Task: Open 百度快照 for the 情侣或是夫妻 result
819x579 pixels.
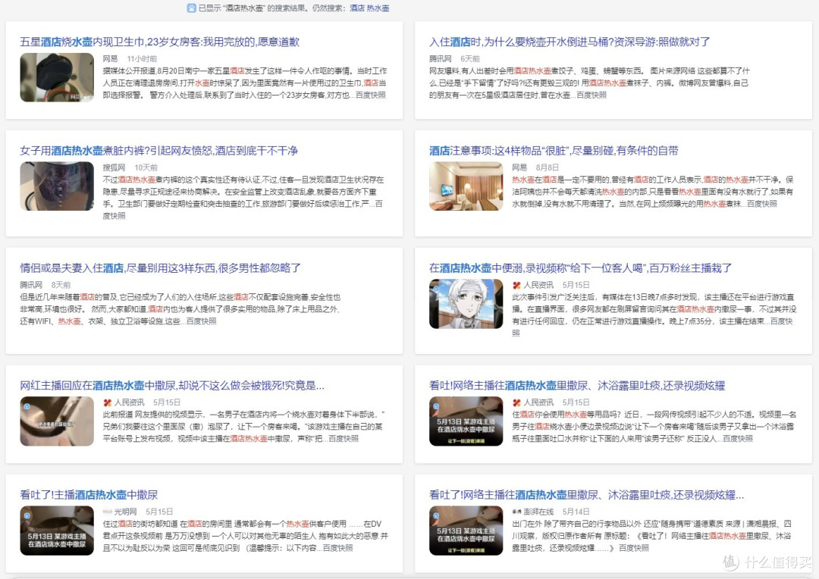Action: (201, 321)
